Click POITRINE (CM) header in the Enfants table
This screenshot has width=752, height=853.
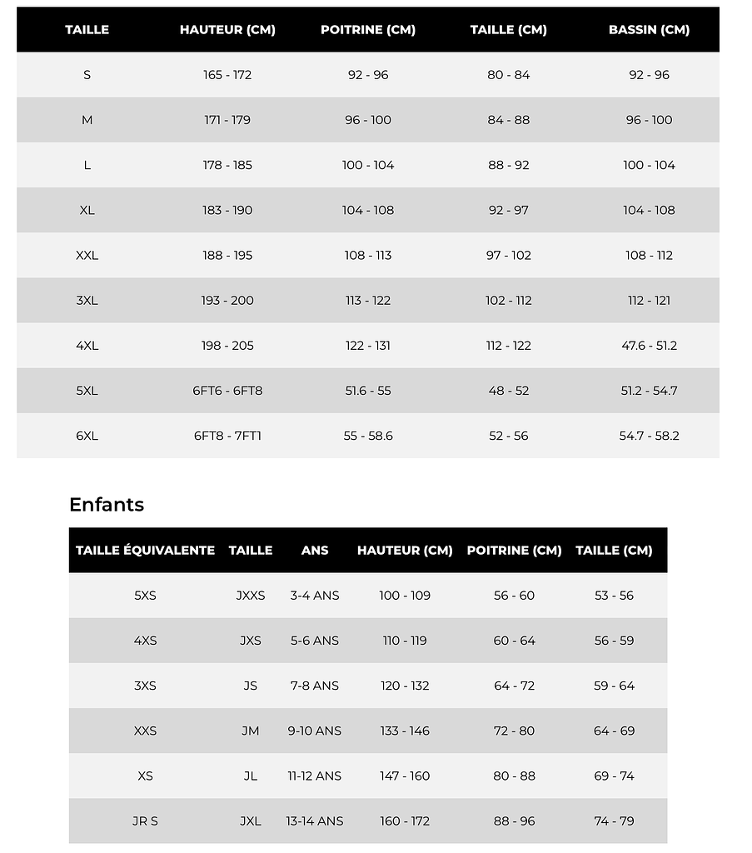click(514, 551)
